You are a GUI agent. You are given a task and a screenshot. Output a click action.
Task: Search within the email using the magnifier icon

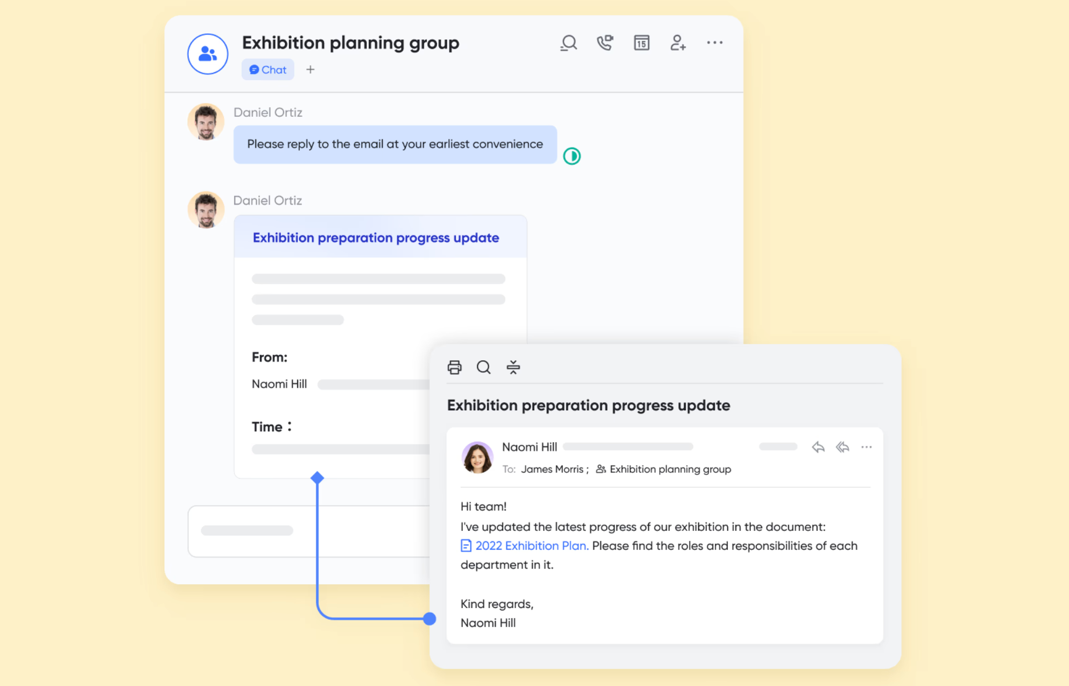(x=483, y=367)
